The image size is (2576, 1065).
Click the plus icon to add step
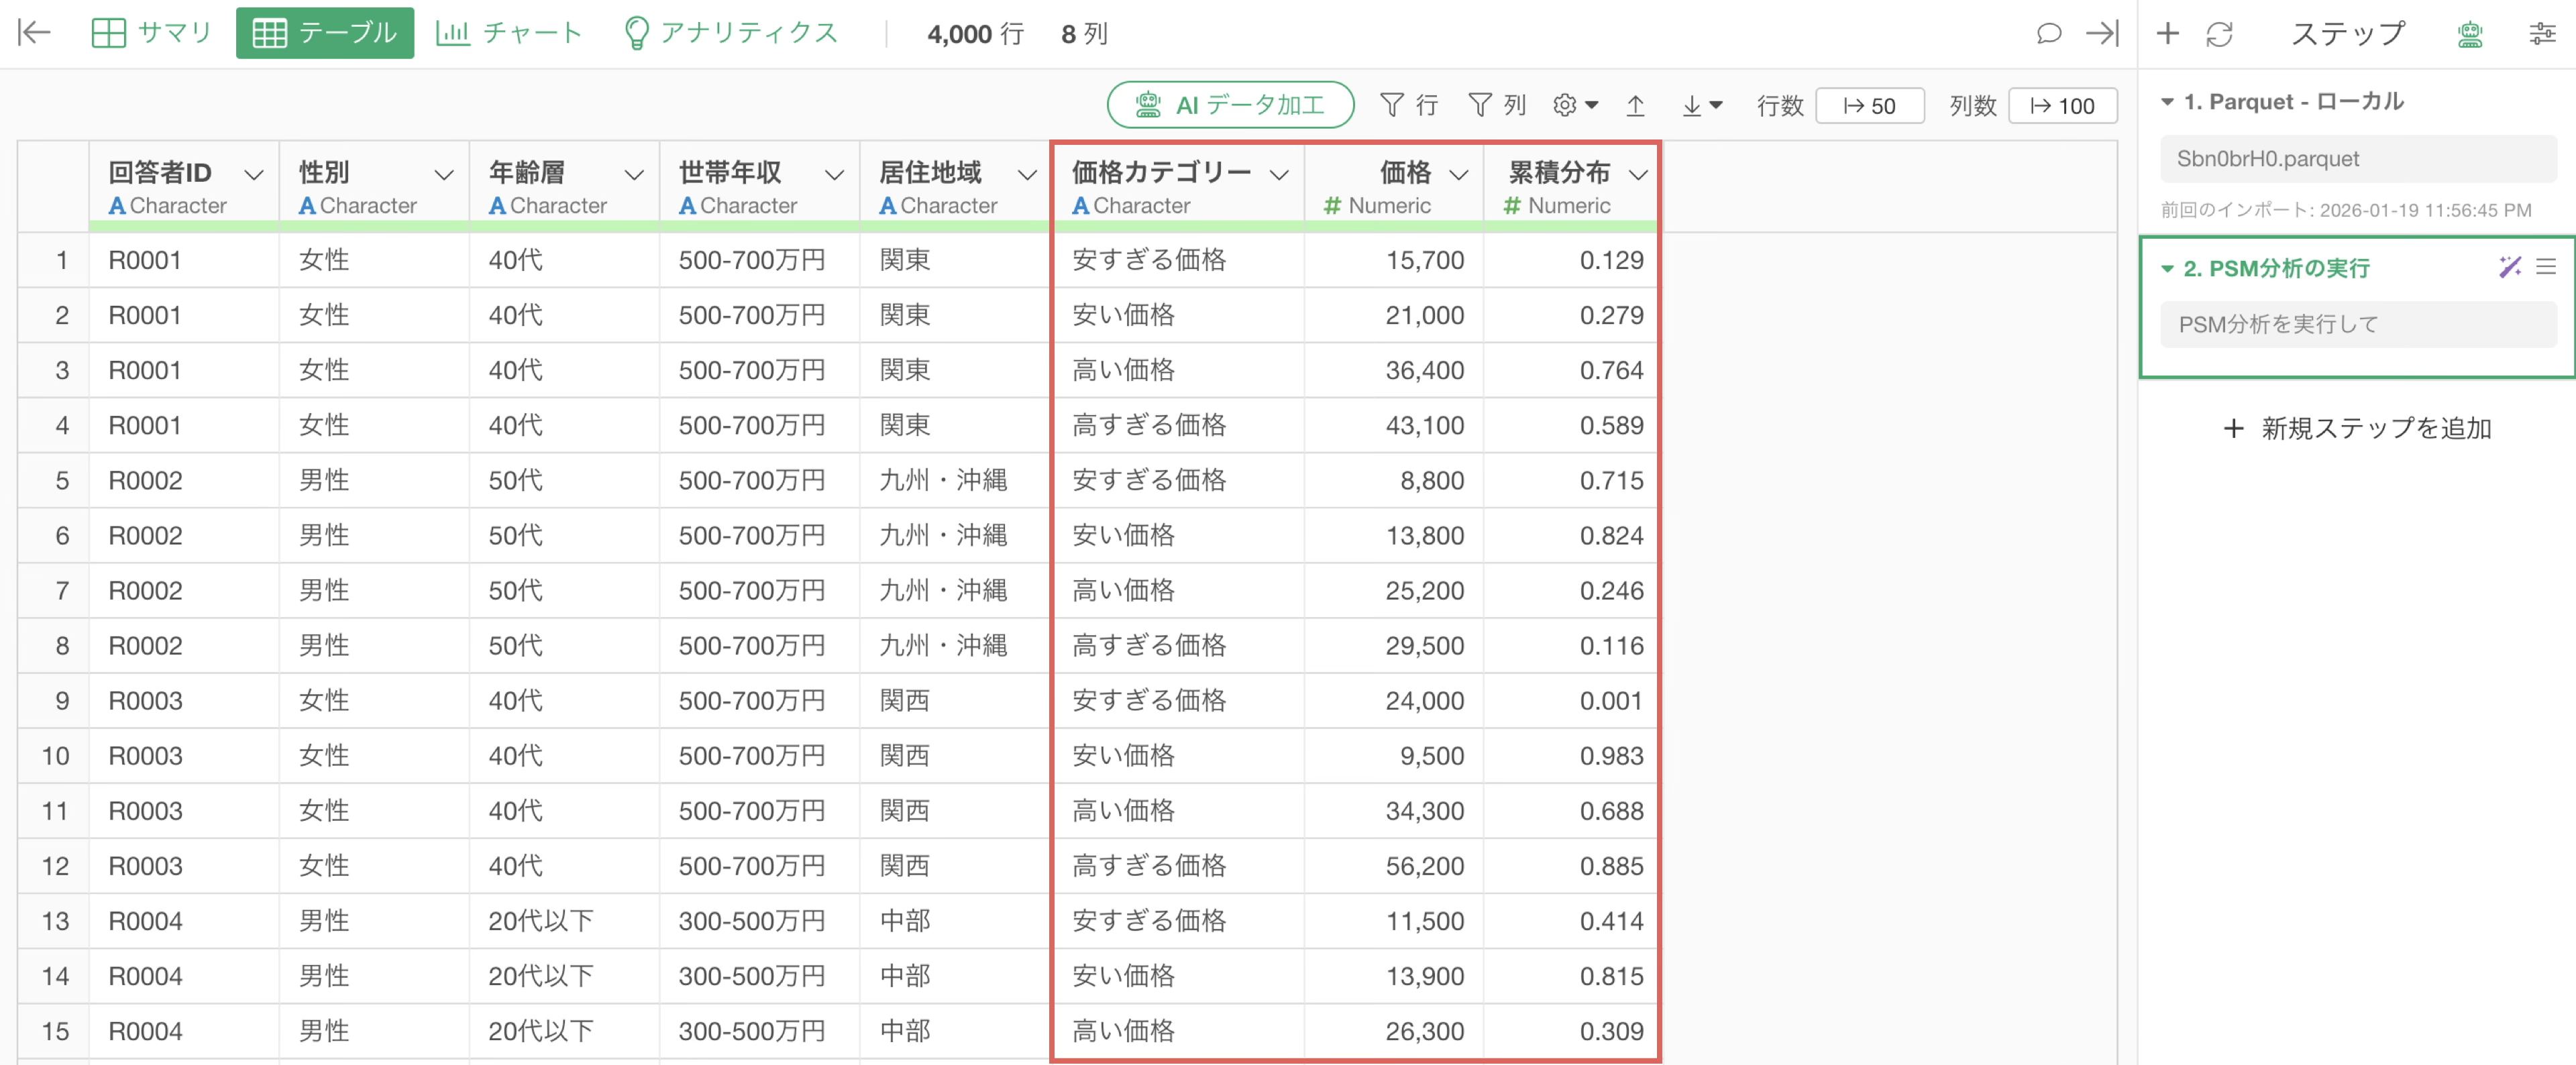tap(2167, 33)
